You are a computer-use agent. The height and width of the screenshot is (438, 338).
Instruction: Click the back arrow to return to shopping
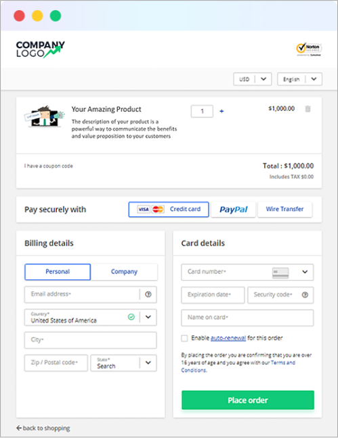coord(19,428)
